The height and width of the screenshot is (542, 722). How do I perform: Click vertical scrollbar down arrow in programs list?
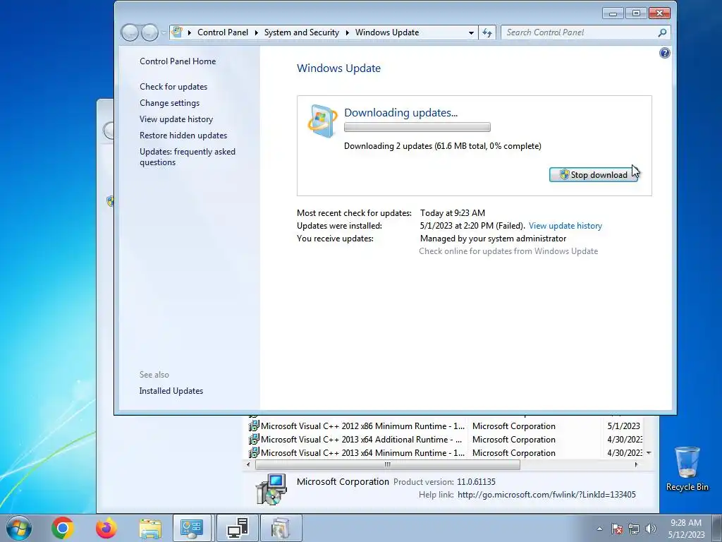[649, 453]
